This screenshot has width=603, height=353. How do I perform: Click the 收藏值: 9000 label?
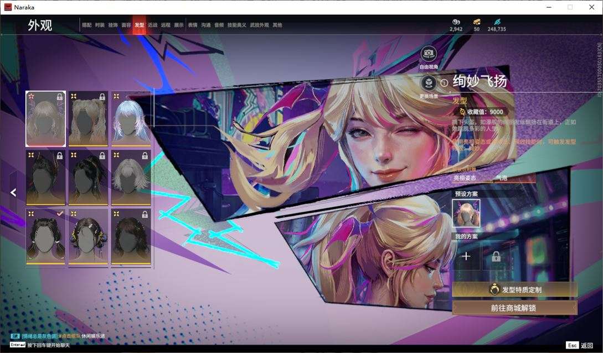[x=485, y=112]
